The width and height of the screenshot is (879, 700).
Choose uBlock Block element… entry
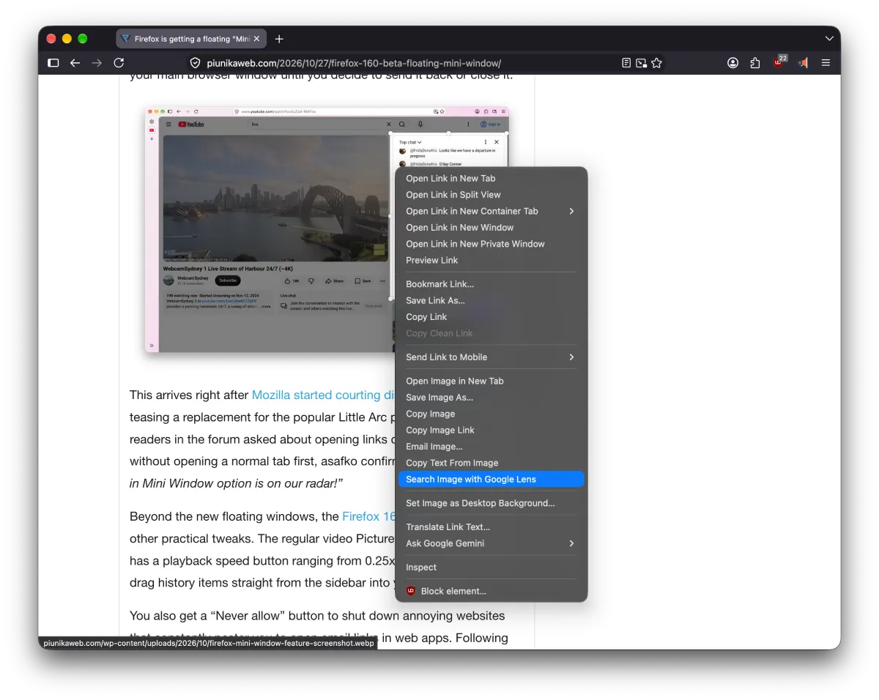[x=491, y=591]
